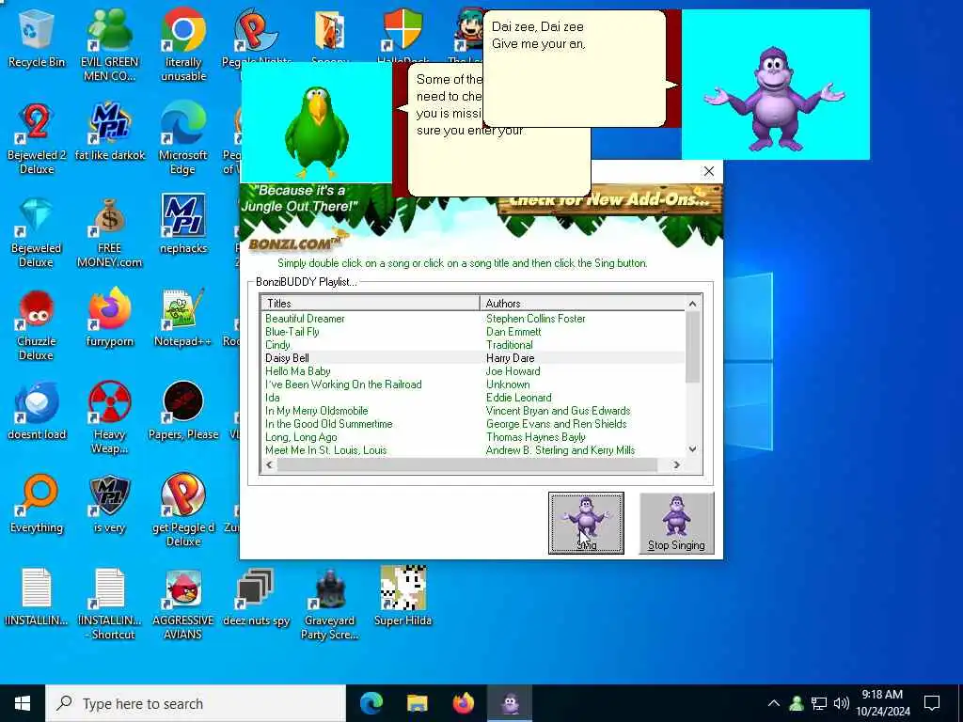The height and width of the screenshot is (722, 963).
Task: Select the song 'In My Merry Oldsmobile'
Action: (x=316, y=411)
